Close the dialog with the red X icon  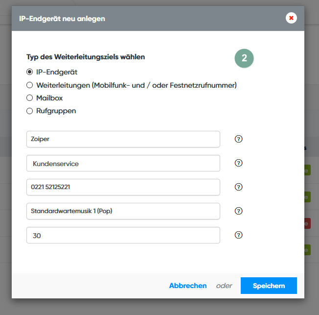click(292, 18)
